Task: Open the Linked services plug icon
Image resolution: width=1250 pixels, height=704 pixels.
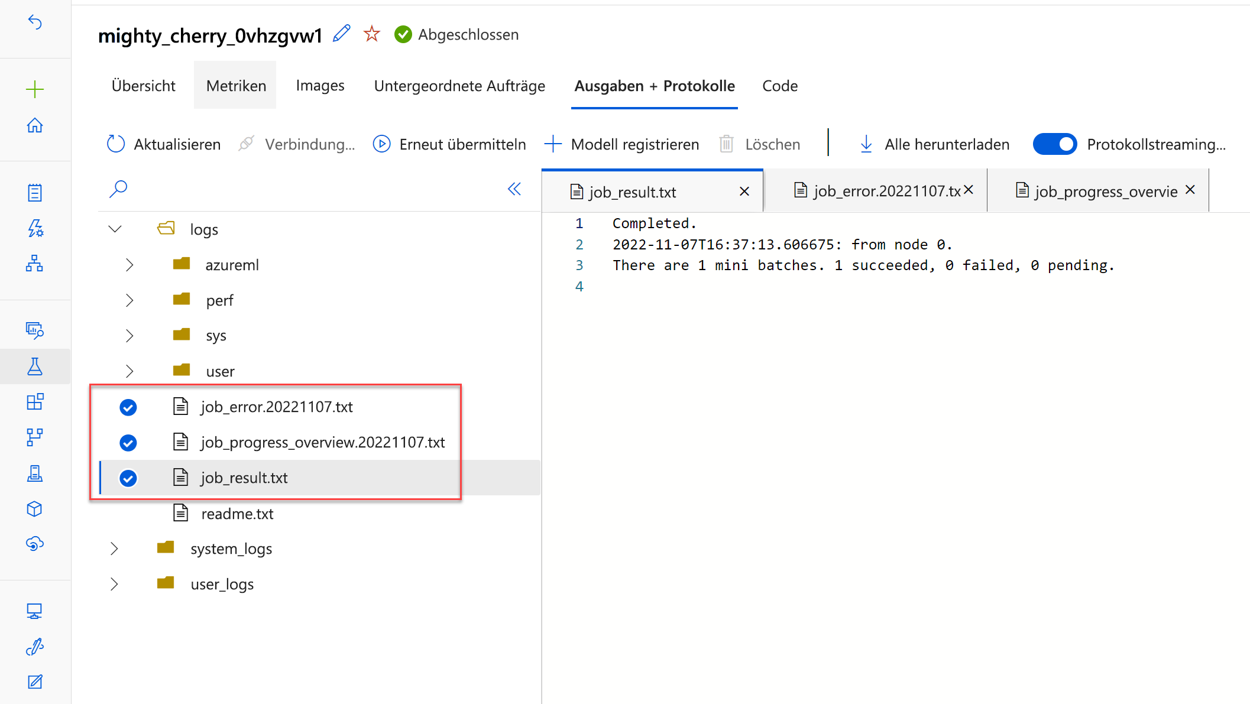Action: coord(35,647)
